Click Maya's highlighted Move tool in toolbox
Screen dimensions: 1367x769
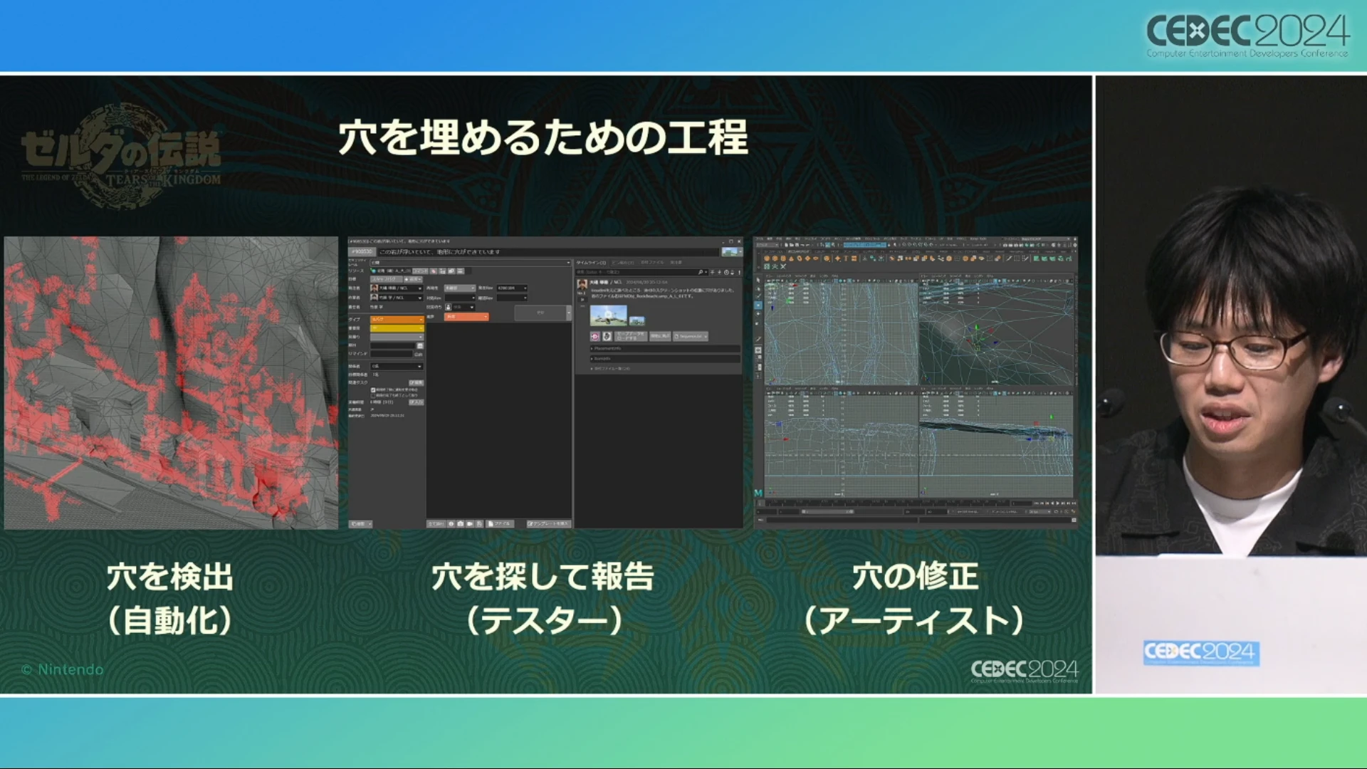click(x=758, y=305)
